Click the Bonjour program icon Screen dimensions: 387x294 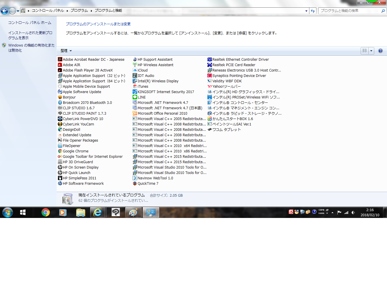(x=60, y=97)
